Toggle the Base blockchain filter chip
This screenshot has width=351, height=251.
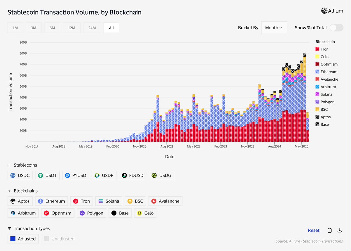pos(120,213)
